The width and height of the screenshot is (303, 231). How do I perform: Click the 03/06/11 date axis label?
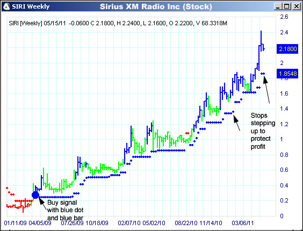click(242, 223)
